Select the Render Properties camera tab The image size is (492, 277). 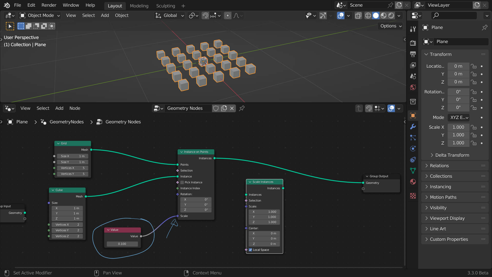click(x=413, y=43)
